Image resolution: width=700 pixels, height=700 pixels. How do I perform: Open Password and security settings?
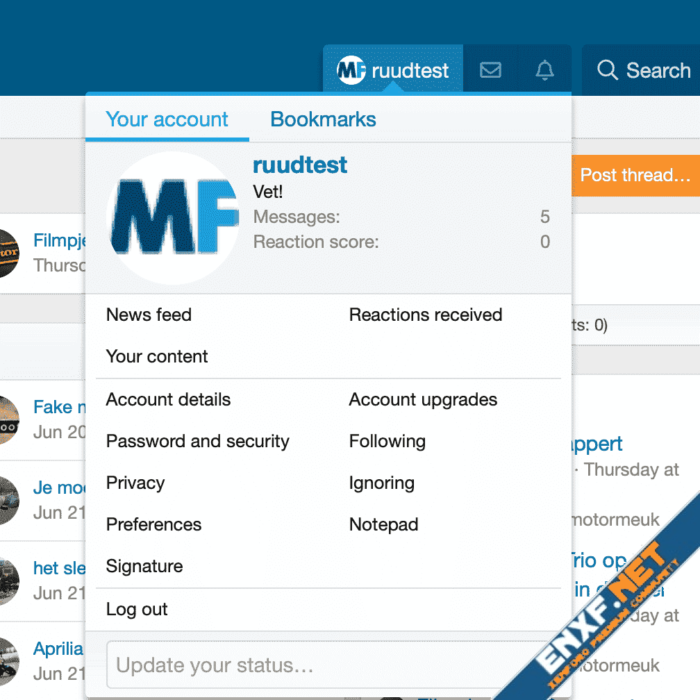click(197, 441)
